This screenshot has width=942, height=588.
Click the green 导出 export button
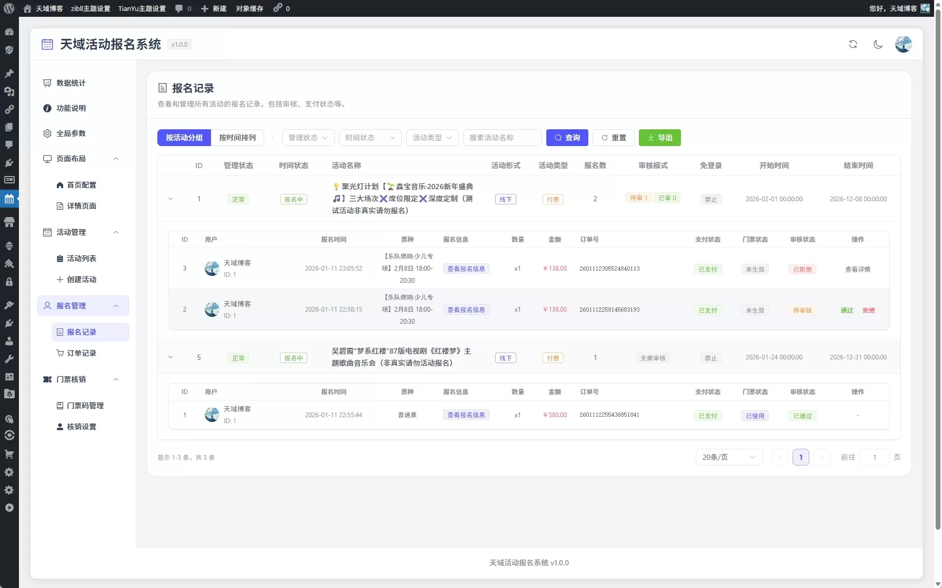tap(659, 138)
